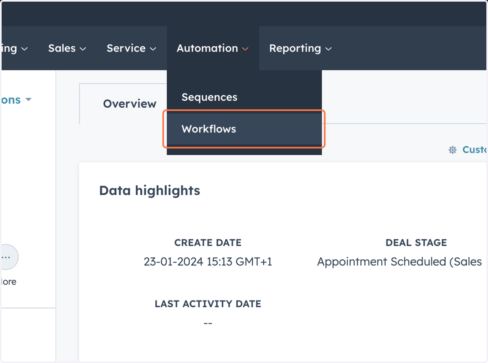Click the chevron next to Service
This screenshot has width=488, height=363.
pos(153,49)
